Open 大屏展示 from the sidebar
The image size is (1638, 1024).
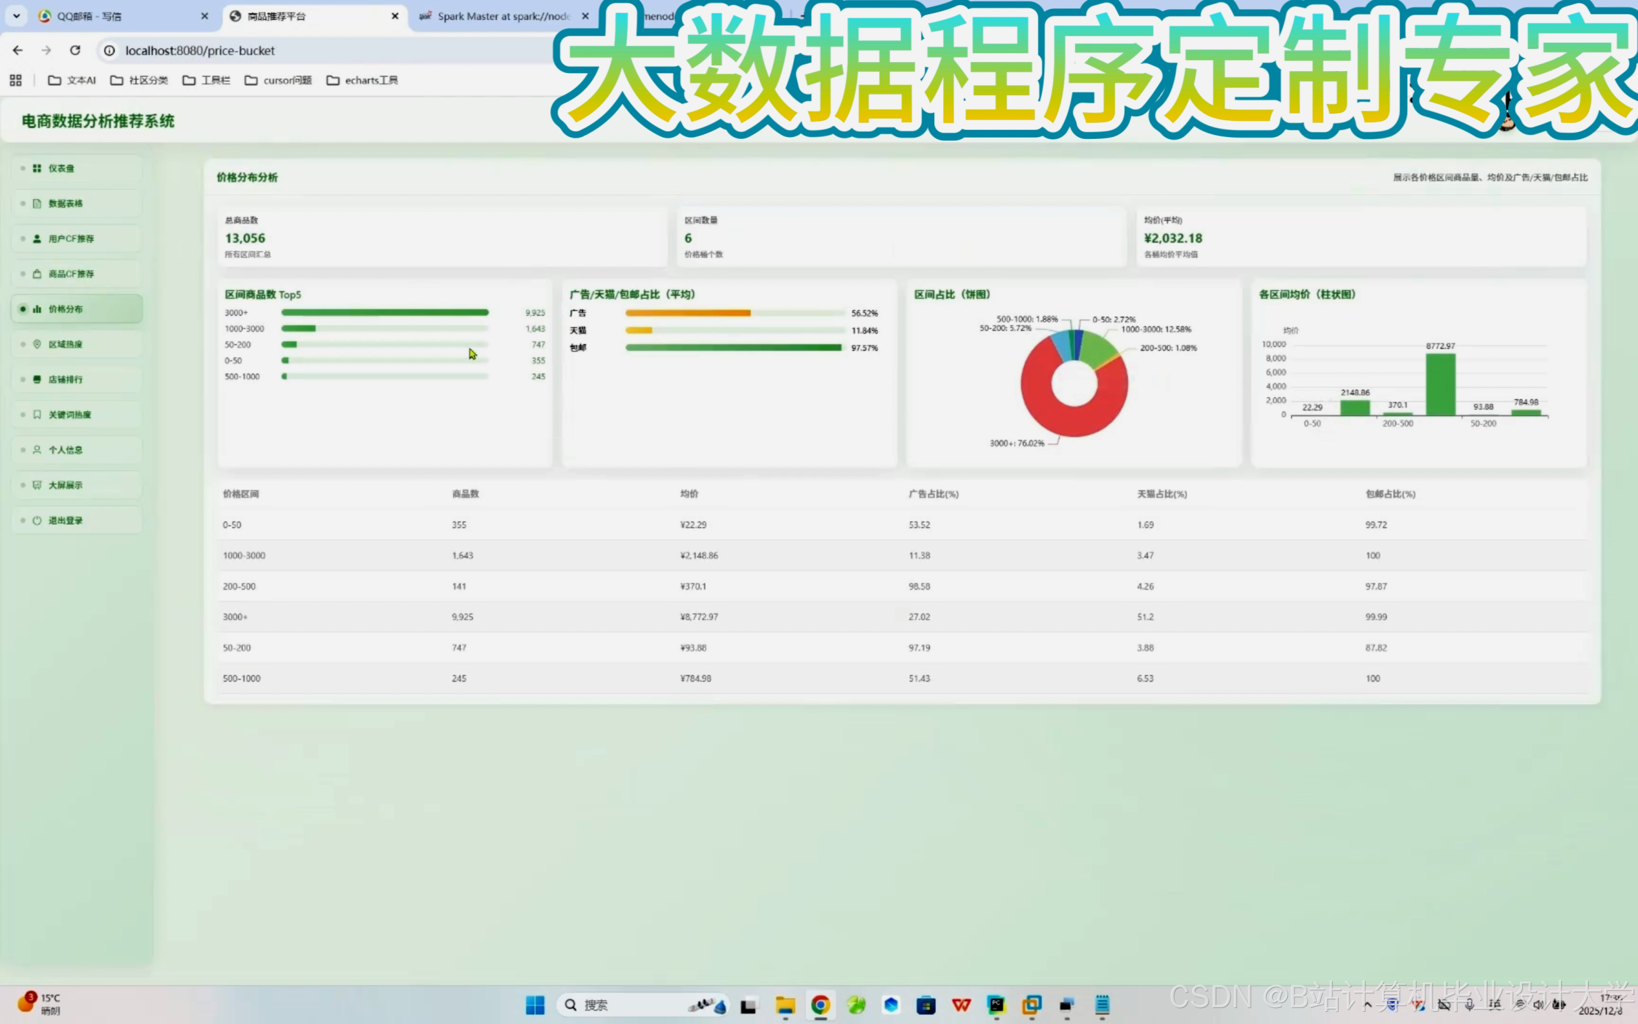(65, 484)
